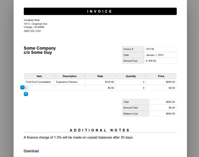Click the empty description cell in second row
The image size is (199, 157).
click(70, 88)
